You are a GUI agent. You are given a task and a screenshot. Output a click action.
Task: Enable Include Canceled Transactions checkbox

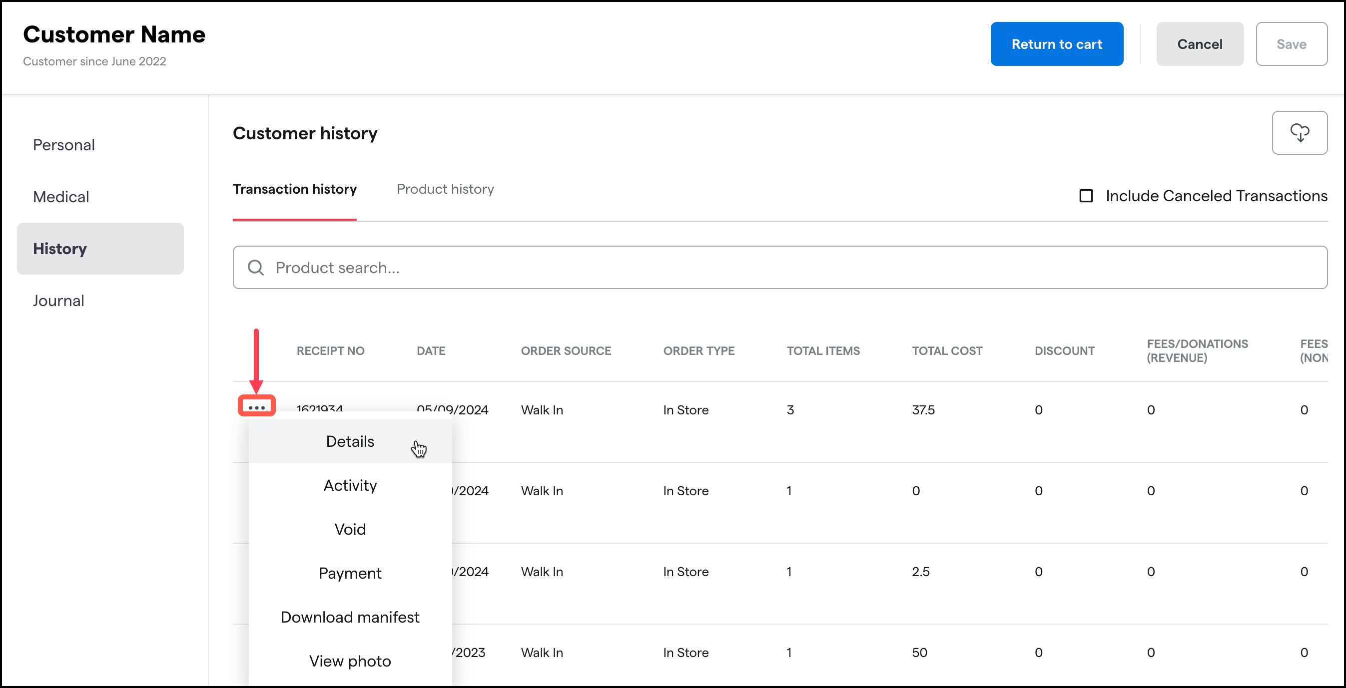(x=1086, y=196)
